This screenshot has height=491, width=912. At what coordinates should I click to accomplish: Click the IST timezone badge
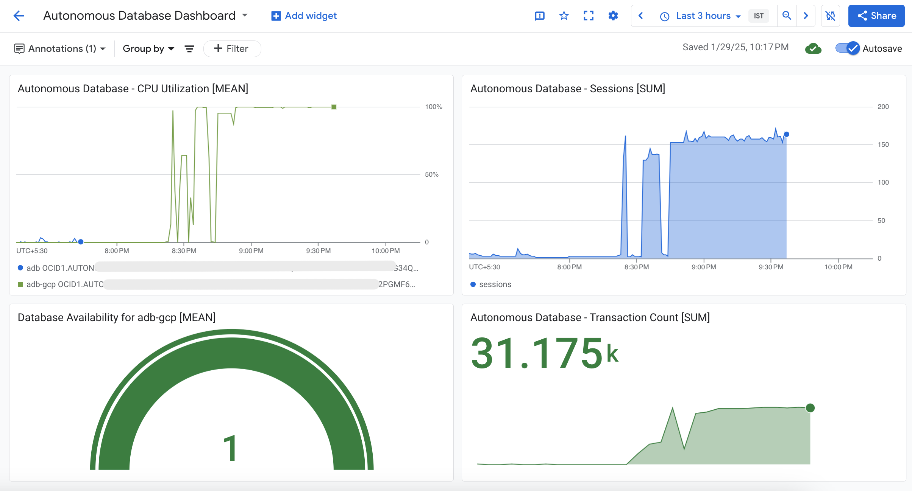click(758, 16)
